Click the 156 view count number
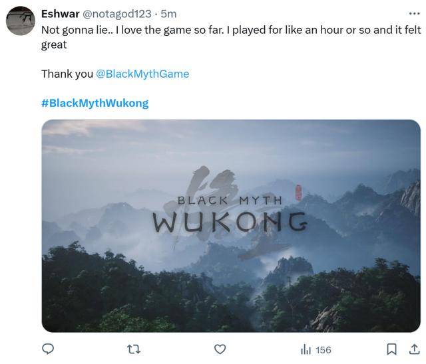Image resolution: width=426 pixels, height=364 pixels. click(323, 349)
